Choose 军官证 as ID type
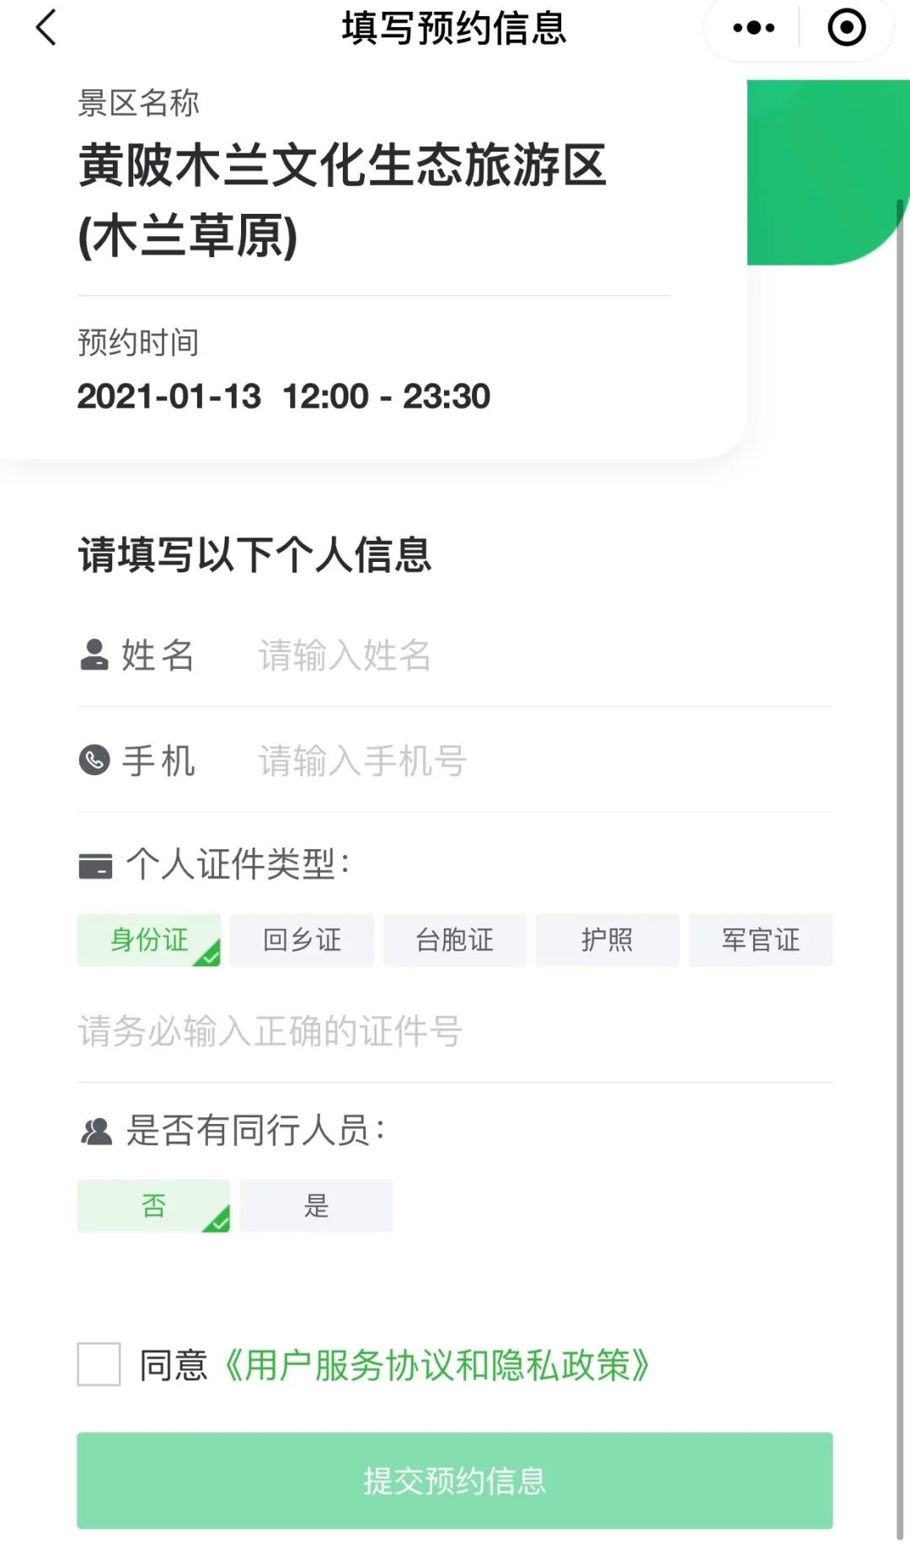This screenshot has height=1557, width=910. 760,939
